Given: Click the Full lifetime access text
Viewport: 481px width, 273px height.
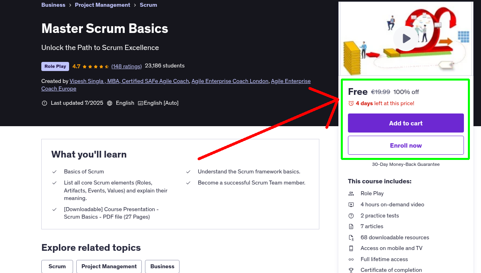Looking at the screenshot, I should 384,260.
